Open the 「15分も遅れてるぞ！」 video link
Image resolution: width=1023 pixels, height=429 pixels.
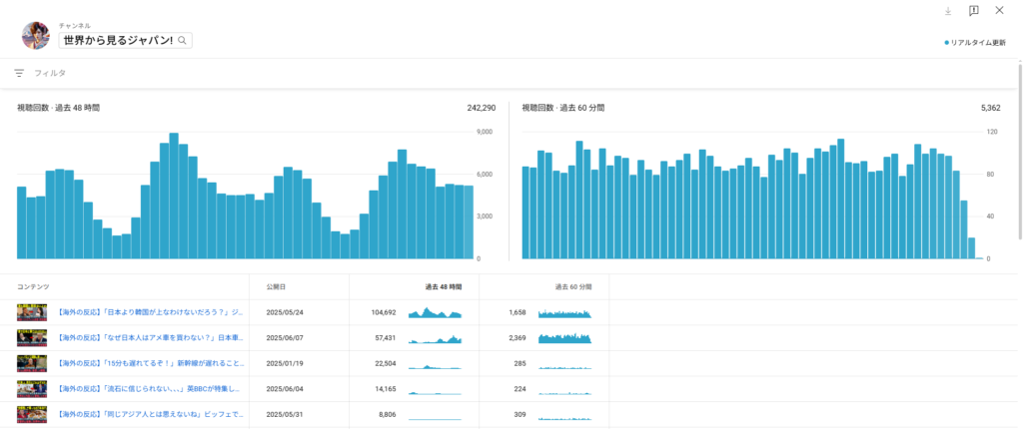point(150,364)
